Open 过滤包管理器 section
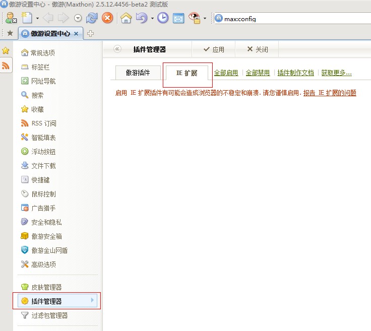Image resolution: width=371 pixels, height=331 pixels. [x=44, y=315]
